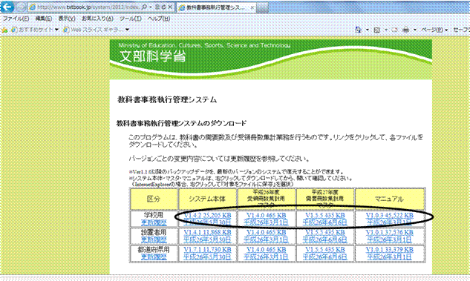The image size is (470, 281).
Task: Open 更新履歴 link under 学校用
Action: [x=154, y=222]
